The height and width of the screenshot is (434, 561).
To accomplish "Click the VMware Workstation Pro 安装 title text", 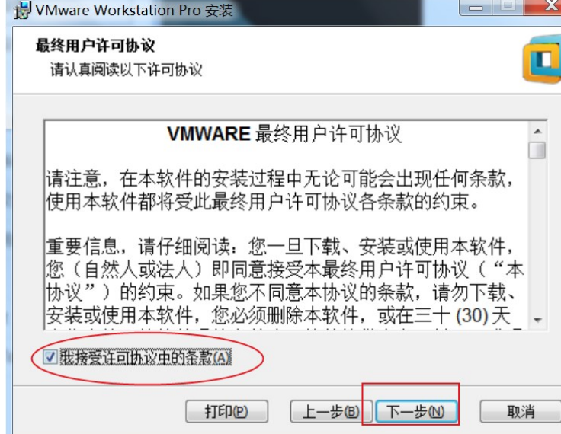I will 134,10.
